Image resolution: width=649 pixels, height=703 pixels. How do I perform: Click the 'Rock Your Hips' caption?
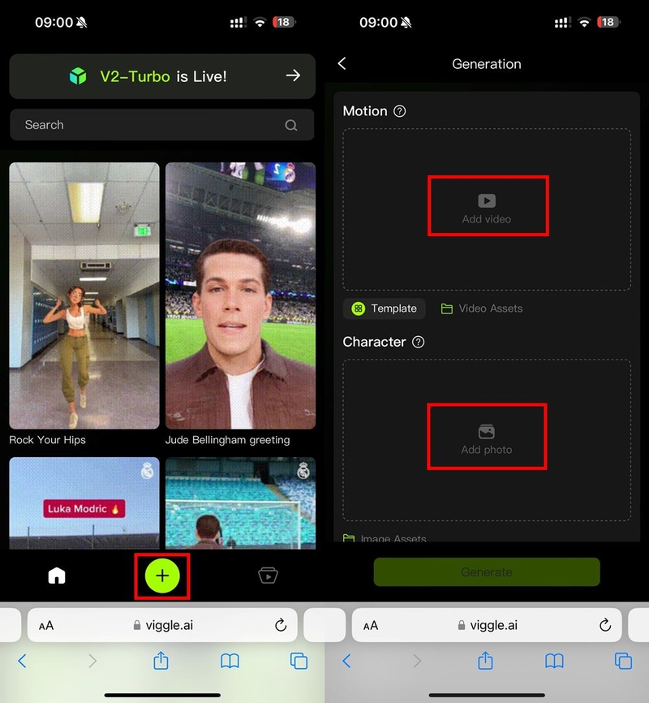tap(48, 440)
